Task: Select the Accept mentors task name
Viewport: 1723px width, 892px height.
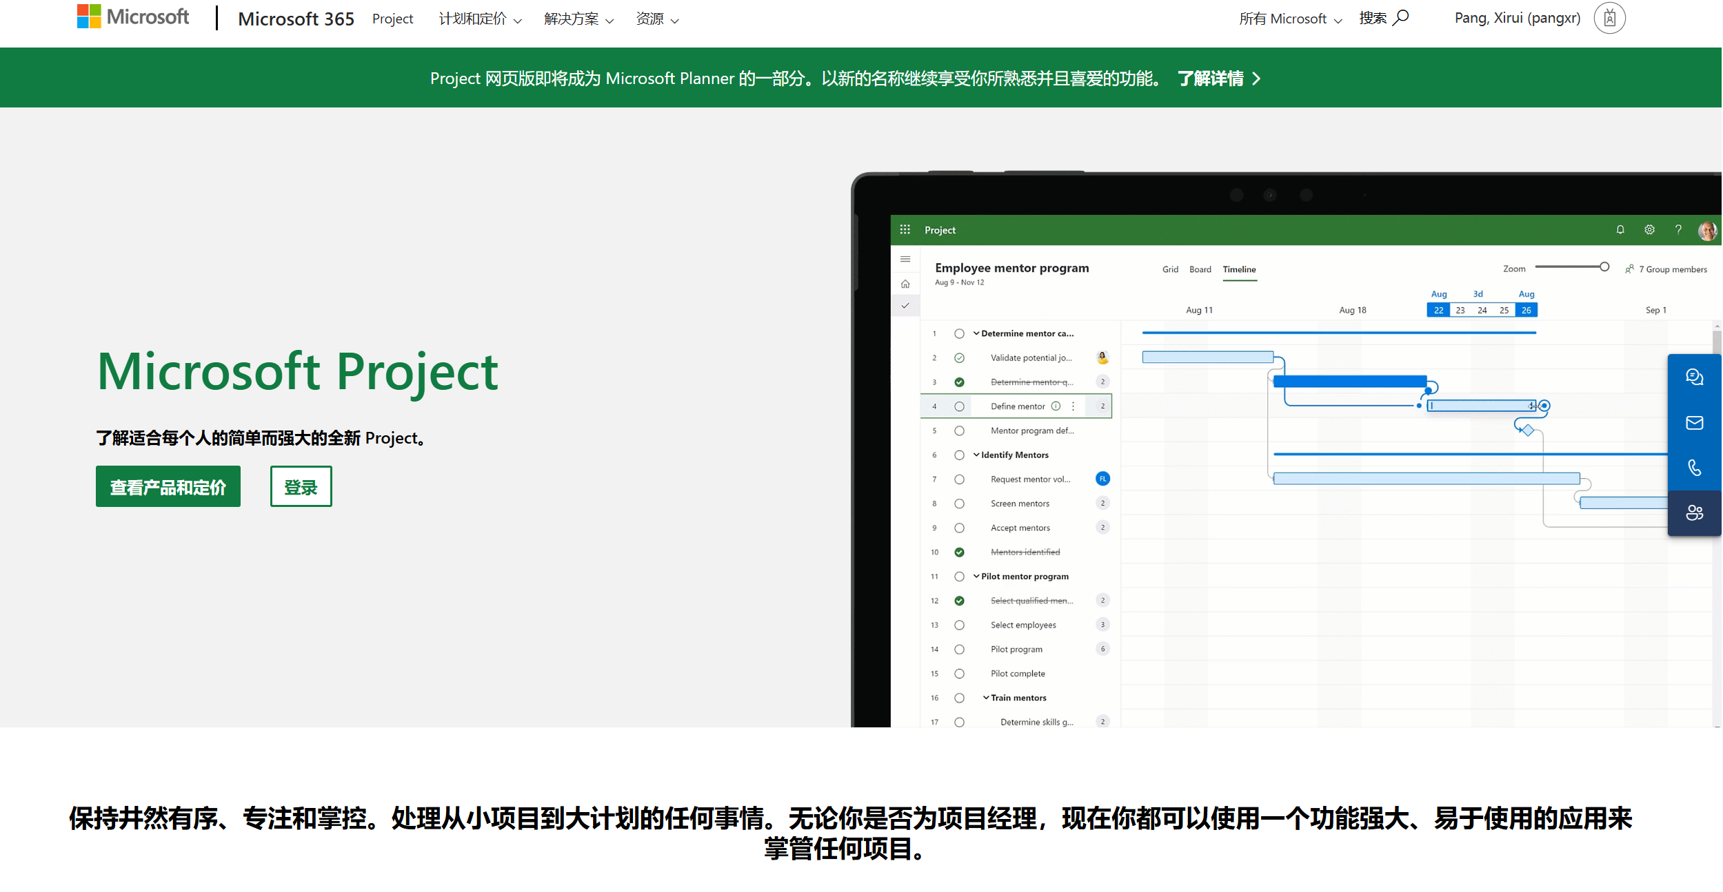Action: point(1020,528)
